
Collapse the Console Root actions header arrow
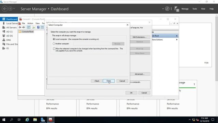(176, 36)
